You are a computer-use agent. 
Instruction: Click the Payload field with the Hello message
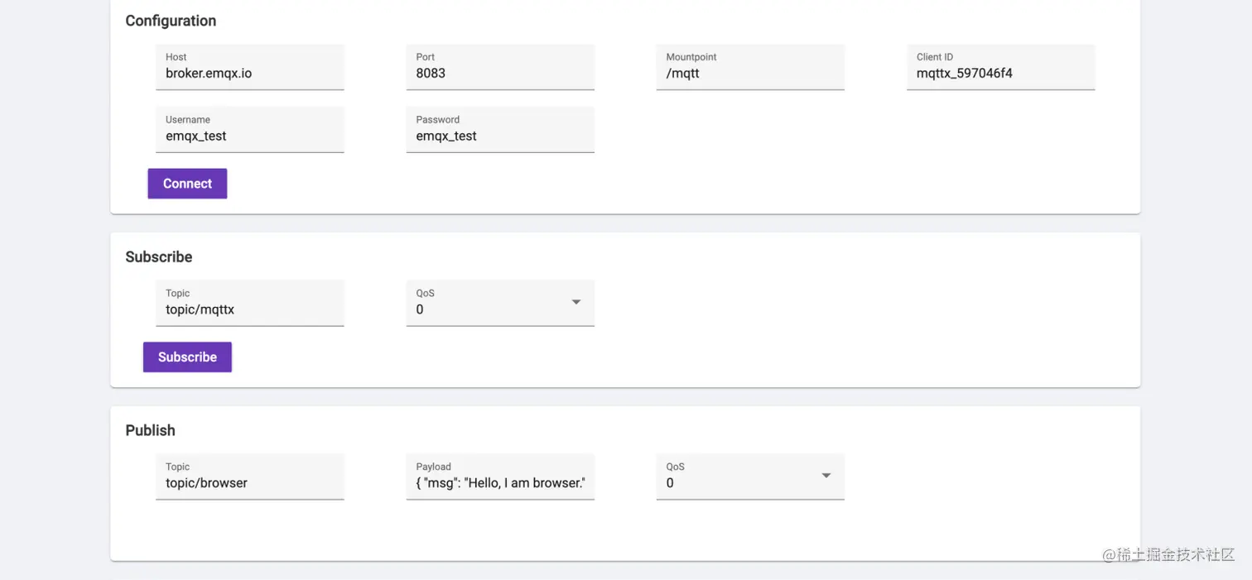pos(500,482)
